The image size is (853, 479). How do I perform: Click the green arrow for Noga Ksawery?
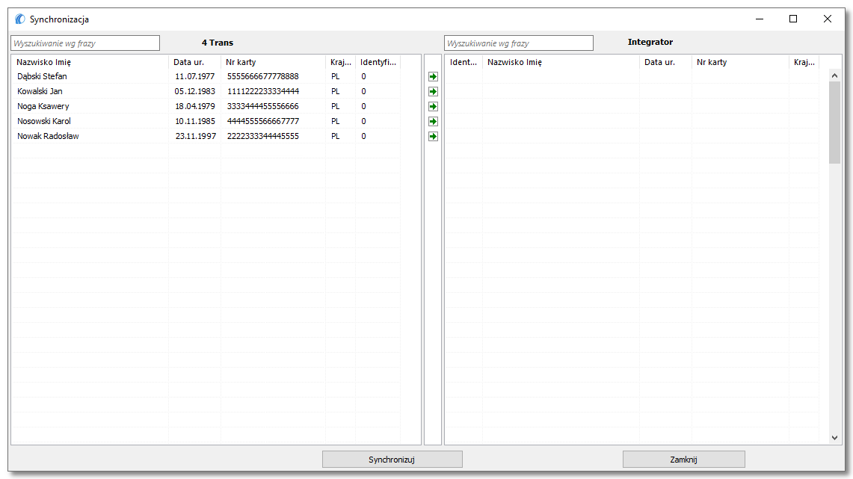pos(433,107)
